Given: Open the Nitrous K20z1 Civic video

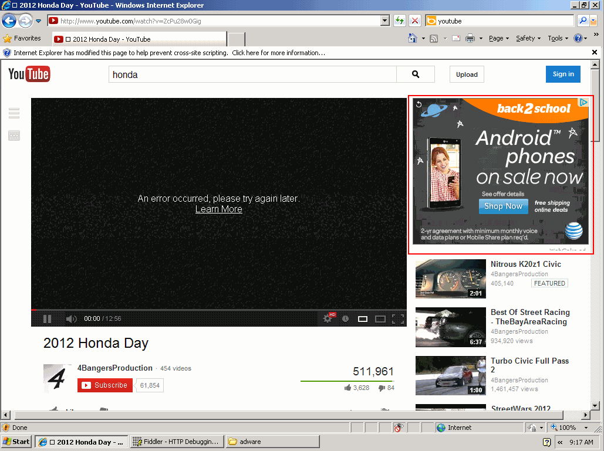Looking at the screenshot, I should pyautogui.click(x=526, y=264).
